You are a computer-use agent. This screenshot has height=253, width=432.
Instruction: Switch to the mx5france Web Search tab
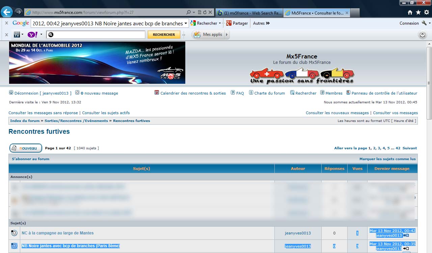pos(249,13)
